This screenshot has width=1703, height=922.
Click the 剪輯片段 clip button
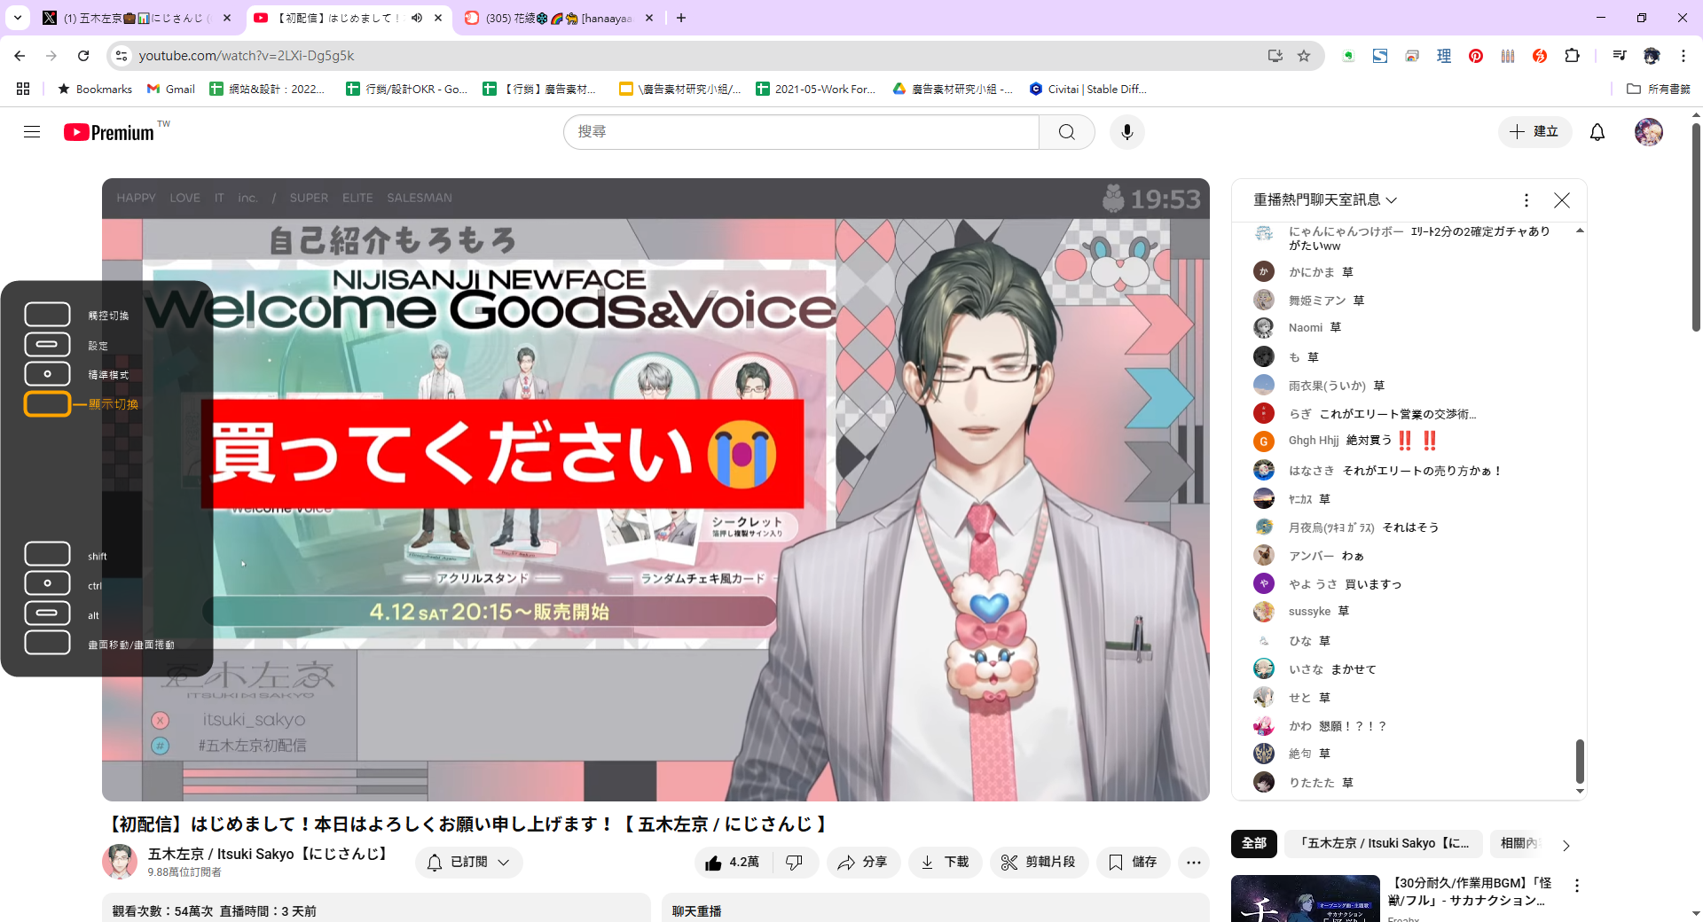click(x=1039, y=863)
